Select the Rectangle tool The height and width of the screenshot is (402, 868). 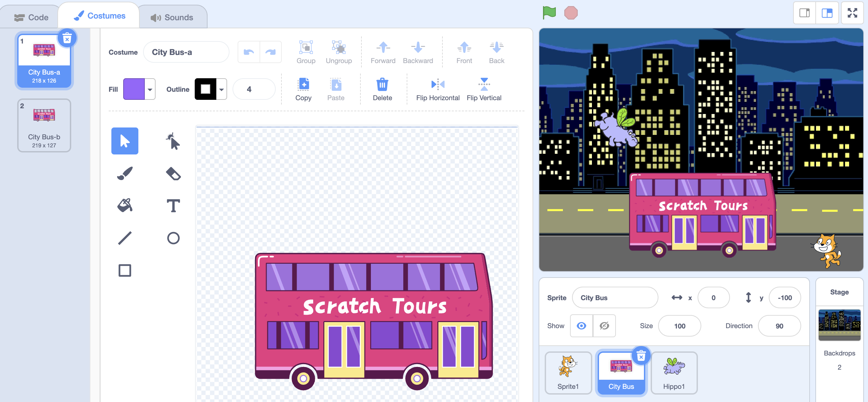point(125,270)
